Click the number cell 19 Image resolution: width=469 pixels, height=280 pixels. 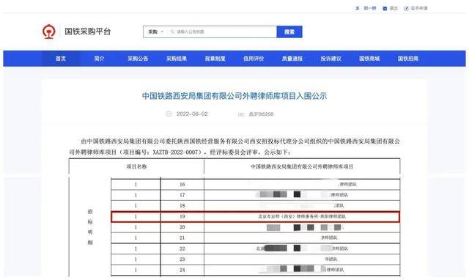coord(182,216)
